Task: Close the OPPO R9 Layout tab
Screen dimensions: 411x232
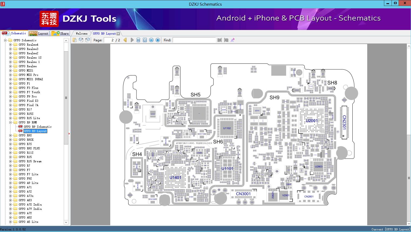Action: [118, 34]
